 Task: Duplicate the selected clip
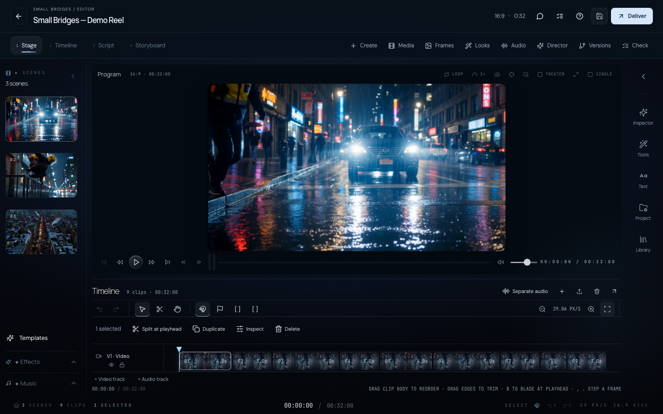(x=209, y=329)
